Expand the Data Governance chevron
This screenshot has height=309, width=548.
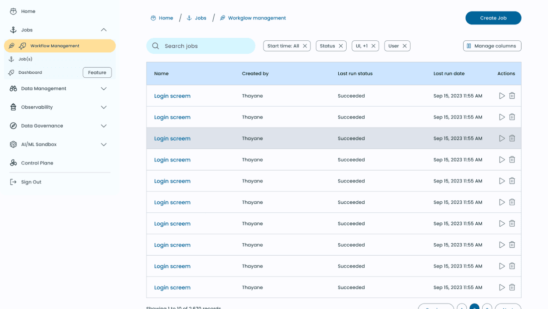click(104, 126)
